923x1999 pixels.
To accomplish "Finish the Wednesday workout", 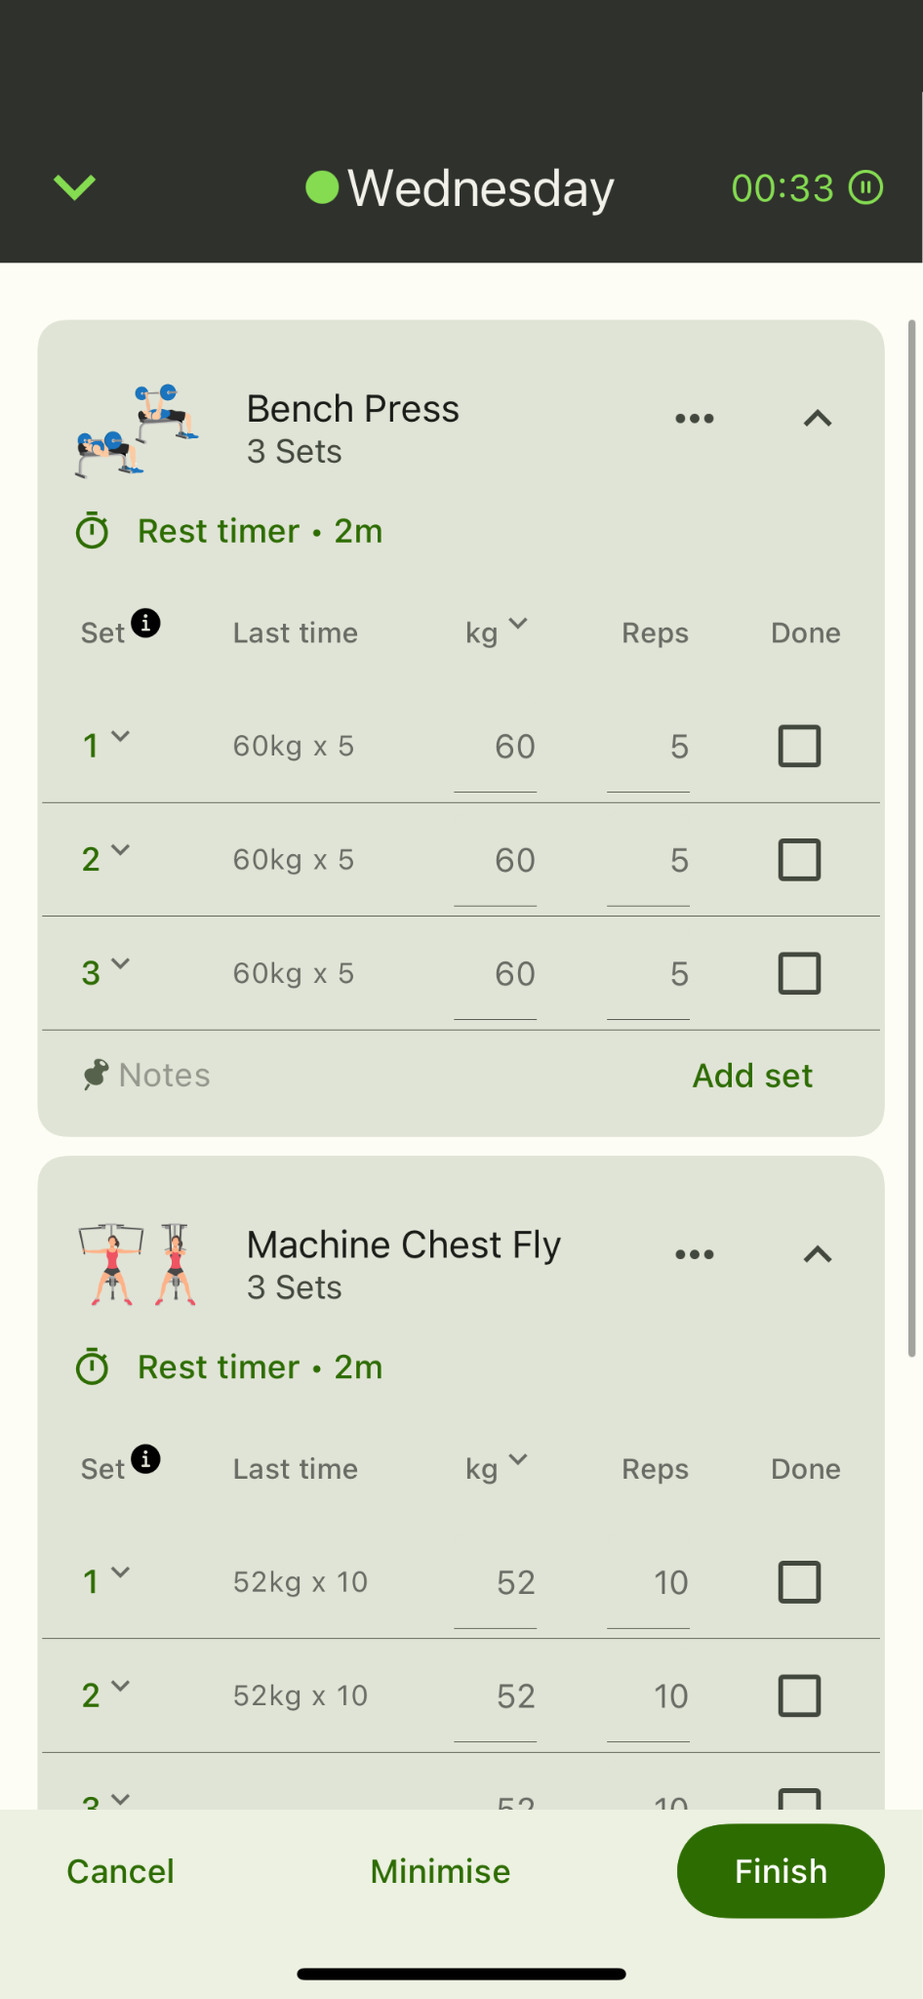I will click(781, 1871).
